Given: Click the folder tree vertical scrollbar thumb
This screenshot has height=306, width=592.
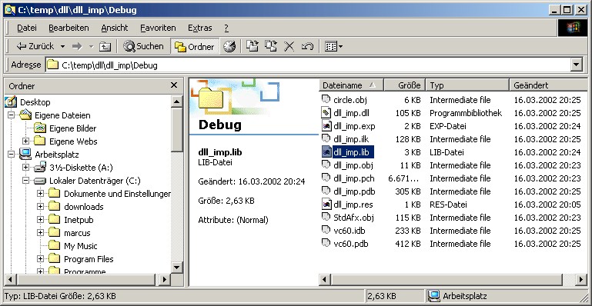Looking at the screenshot, I should tap(177, 129).
